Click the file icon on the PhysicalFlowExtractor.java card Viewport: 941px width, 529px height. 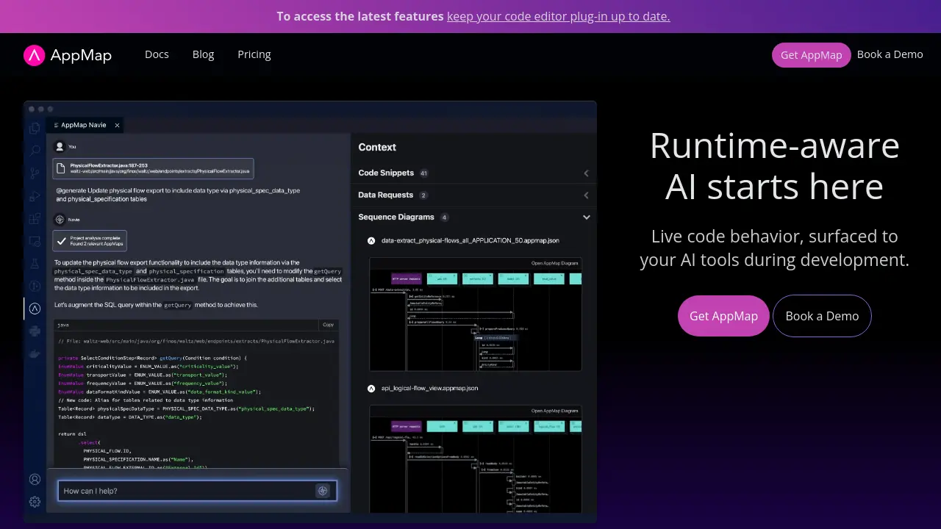[x=62, y=168]
